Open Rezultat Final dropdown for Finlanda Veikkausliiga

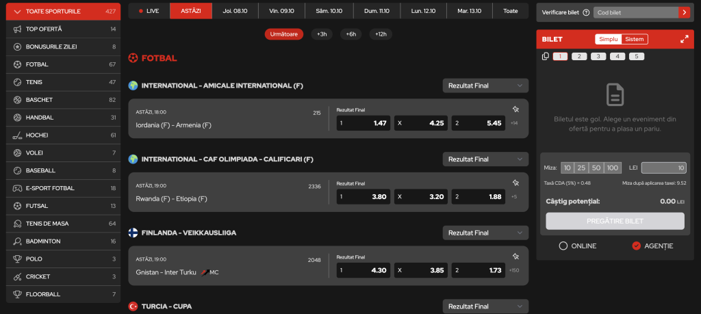click(x=485, y=233)
